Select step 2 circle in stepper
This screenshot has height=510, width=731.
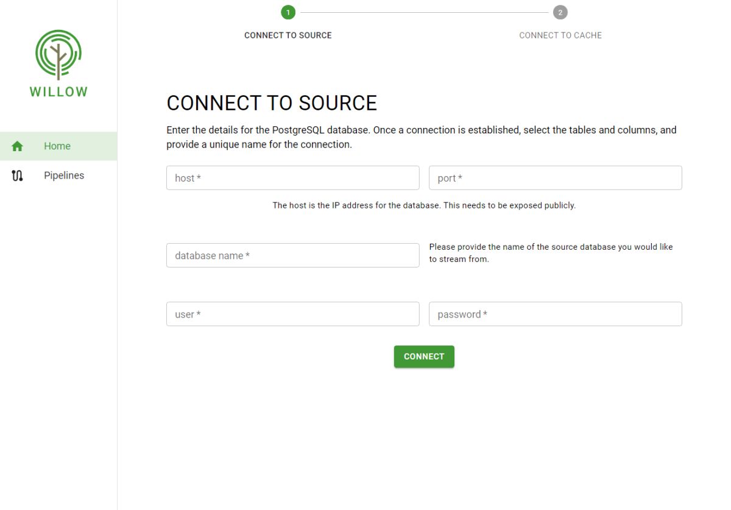560,12
